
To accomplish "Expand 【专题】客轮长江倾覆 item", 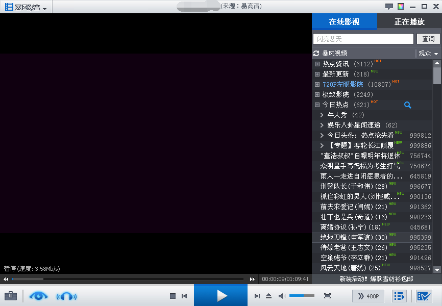I will (x=322, y=145).
